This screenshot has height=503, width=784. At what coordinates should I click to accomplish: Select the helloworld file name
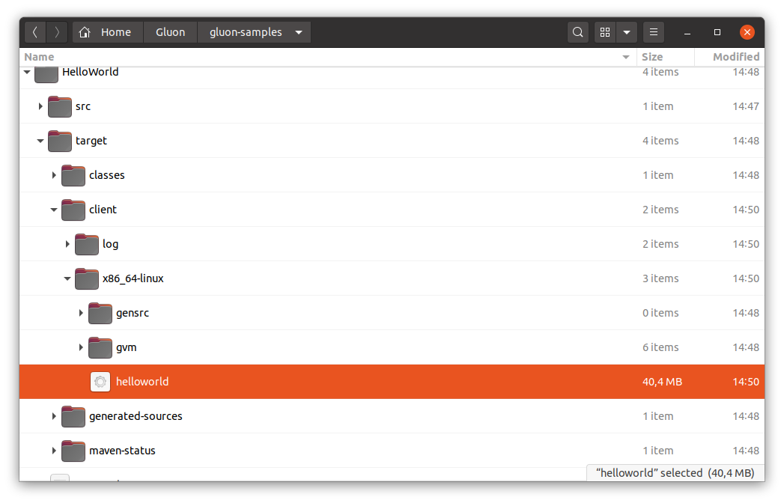142,382
